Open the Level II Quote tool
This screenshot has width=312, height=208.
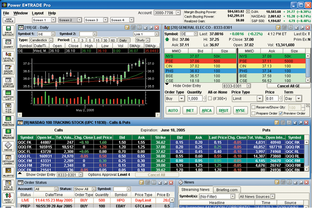[x=8, y=57]
